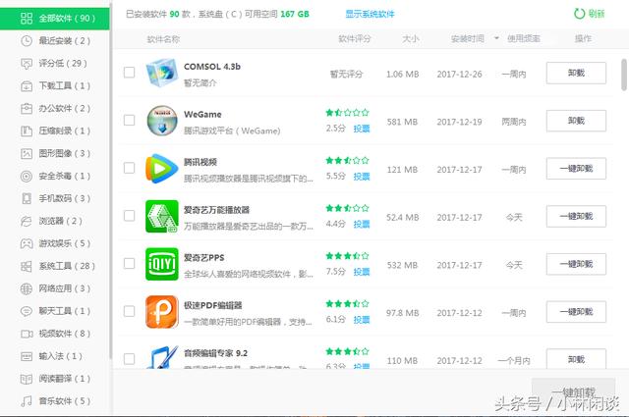Click the 办公软件 sidebar icon
This screenshot has height=417, width=629.
click(27, 108)
